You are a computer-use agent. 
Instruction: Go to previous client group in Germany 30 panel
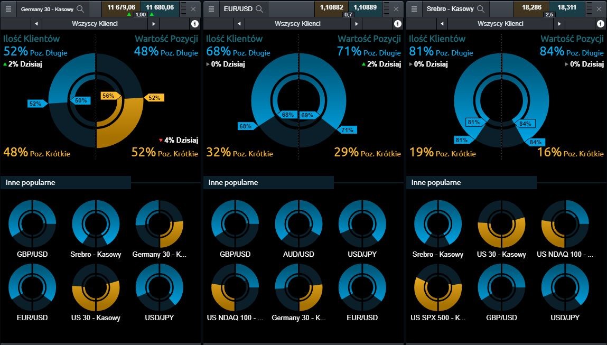(36, 24)
